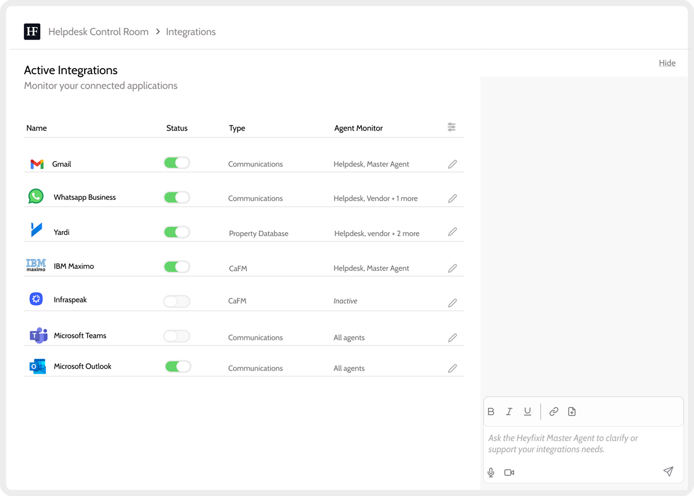The height and width of the screenshot is (496, 694).
Task: Send message to Master Agent
Action: pos(668,471)
